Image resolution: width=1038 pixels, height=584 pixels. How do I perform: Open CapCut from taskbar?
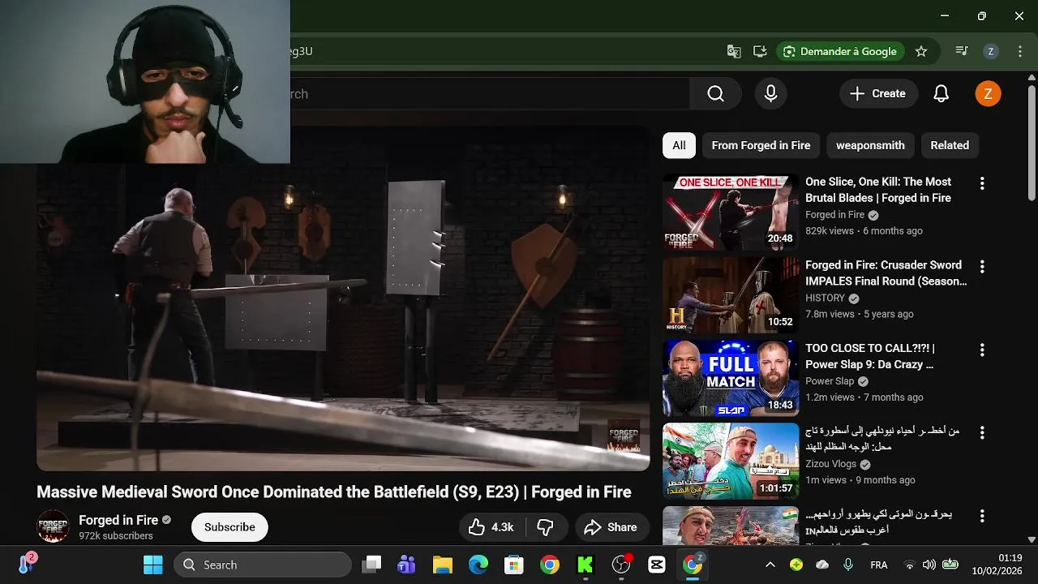click(657, 565)
